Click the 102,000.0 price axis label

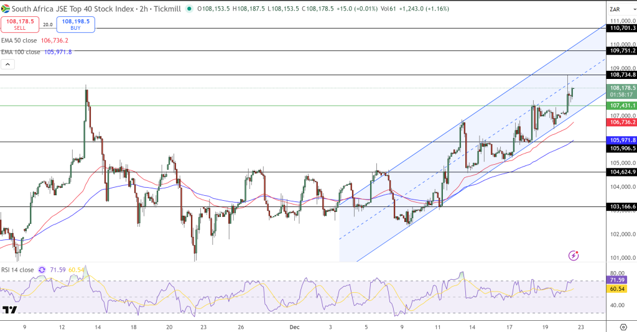click(x=623, y=234)
